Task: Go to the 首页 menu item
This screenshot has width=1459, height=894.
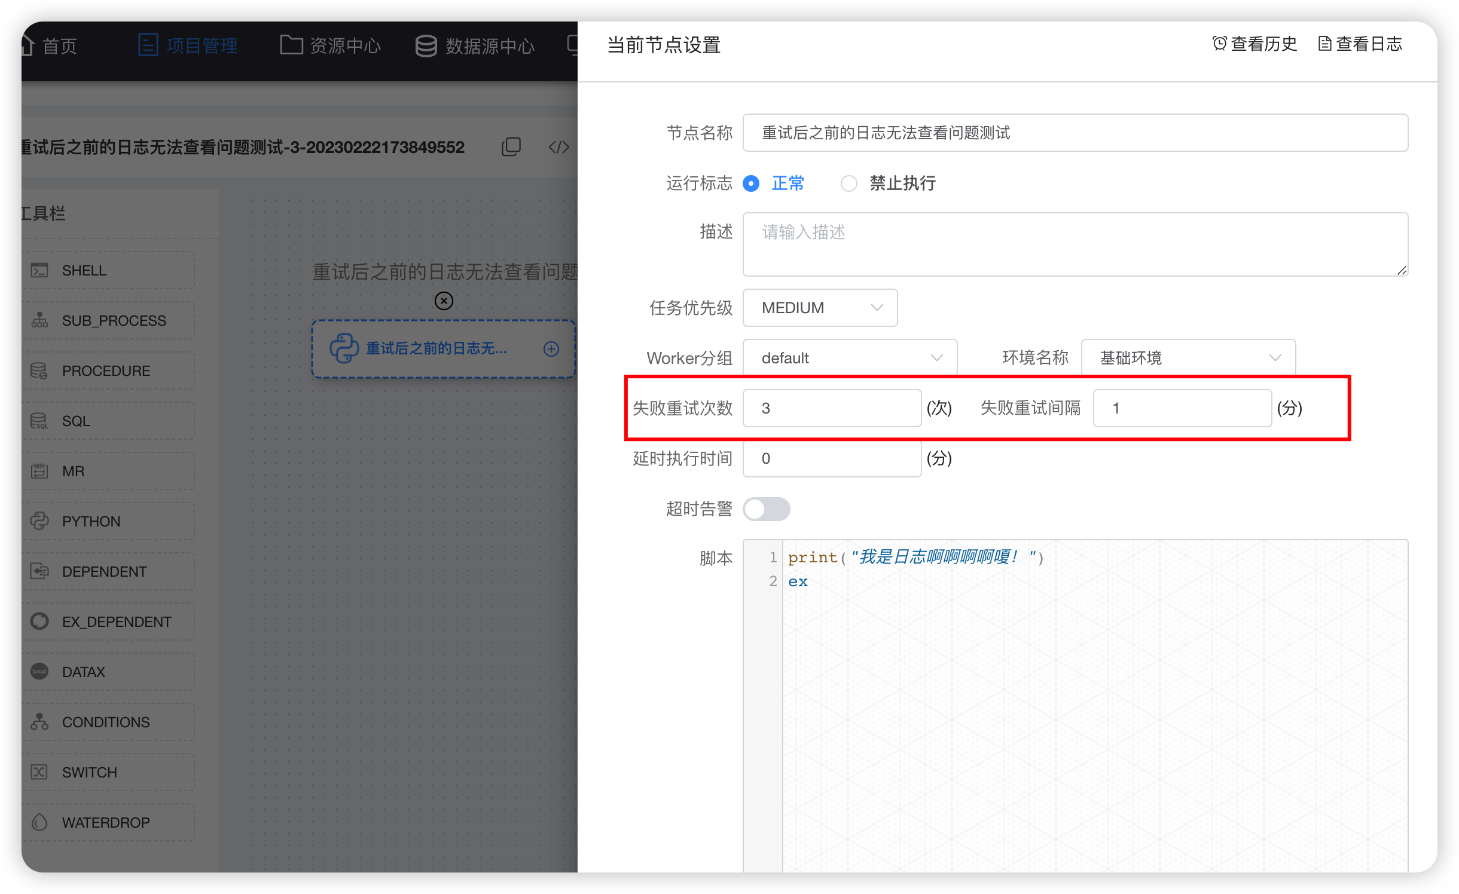Action: pos(50,45)
